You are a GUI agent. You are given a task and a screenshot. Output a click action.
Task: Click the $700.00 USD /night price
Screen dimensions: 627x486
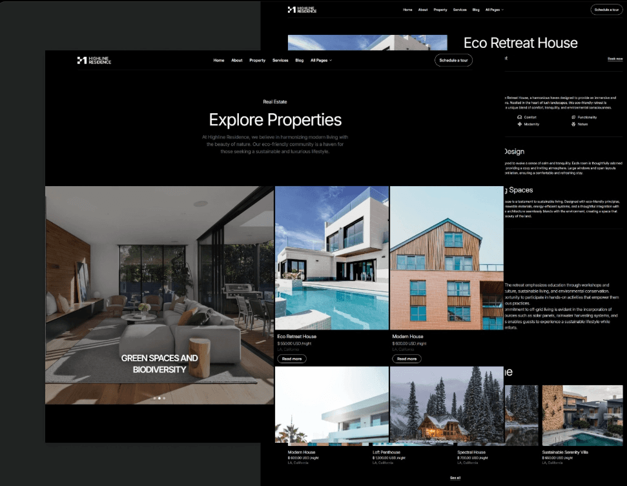tap(473, 458)
